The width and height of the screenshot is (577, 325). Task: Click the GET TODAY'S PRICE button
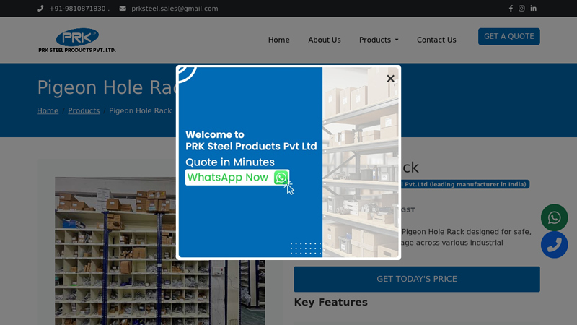417,279
